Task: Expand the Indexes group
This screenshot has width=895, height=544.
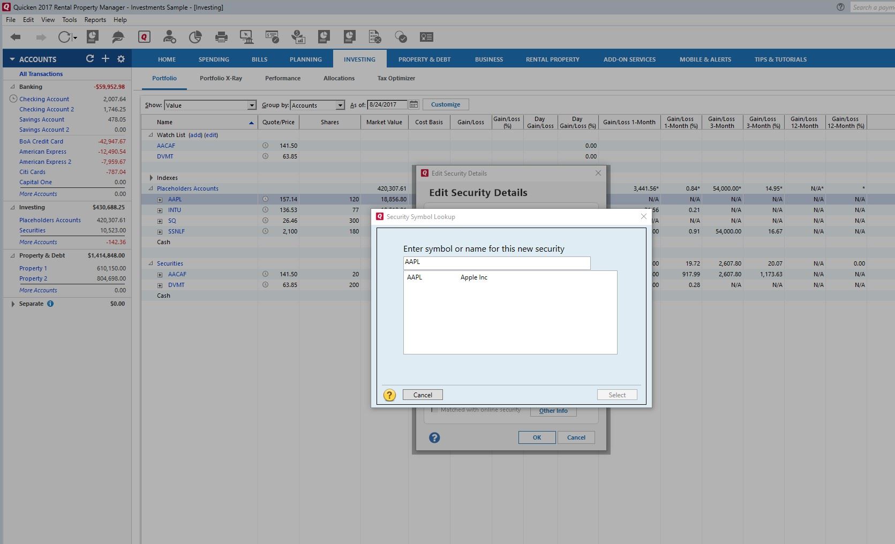Action: coord(151,178)
